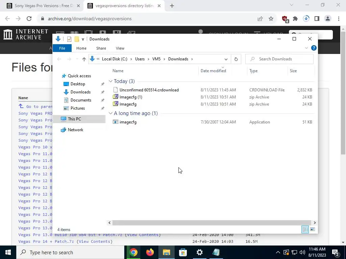
Task: Click horizontal scrollbar right arrow
Action: (x=315, y=223)
